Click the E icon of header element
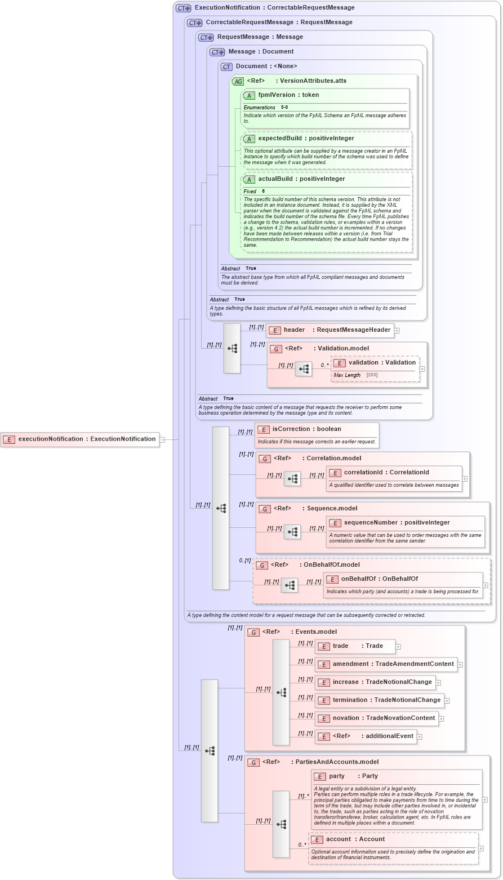503x880 pixels. [274, 330]
